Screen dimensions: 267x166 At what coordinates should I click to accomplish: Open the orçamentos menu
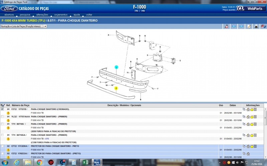point(61,15)
